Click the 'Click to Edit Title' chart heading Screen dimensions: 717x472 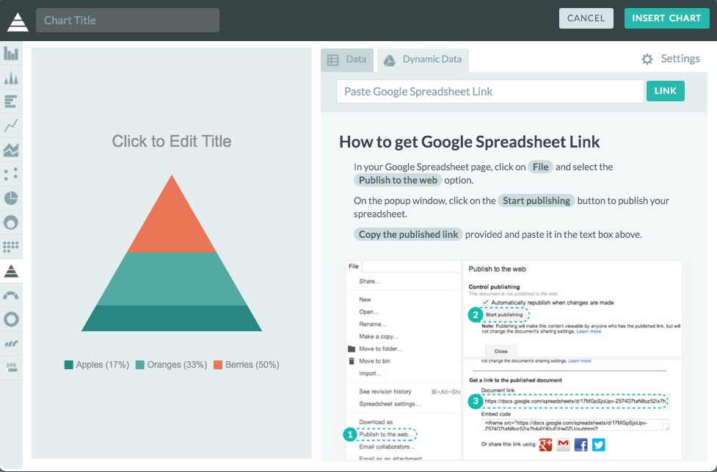tap(172, 142)
